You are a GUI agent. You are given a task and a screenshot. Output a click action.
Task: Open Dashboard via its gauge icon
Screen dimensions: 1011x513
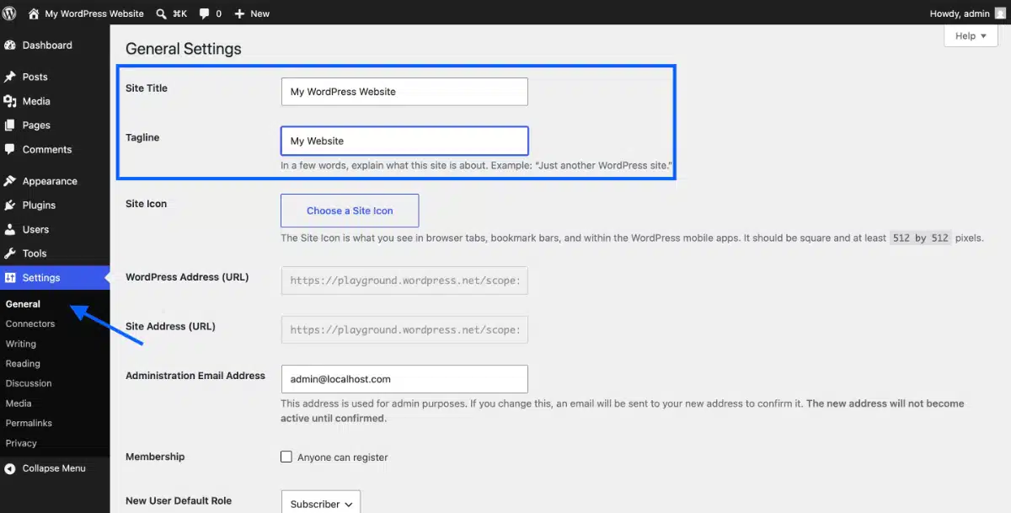pos(10,45)
